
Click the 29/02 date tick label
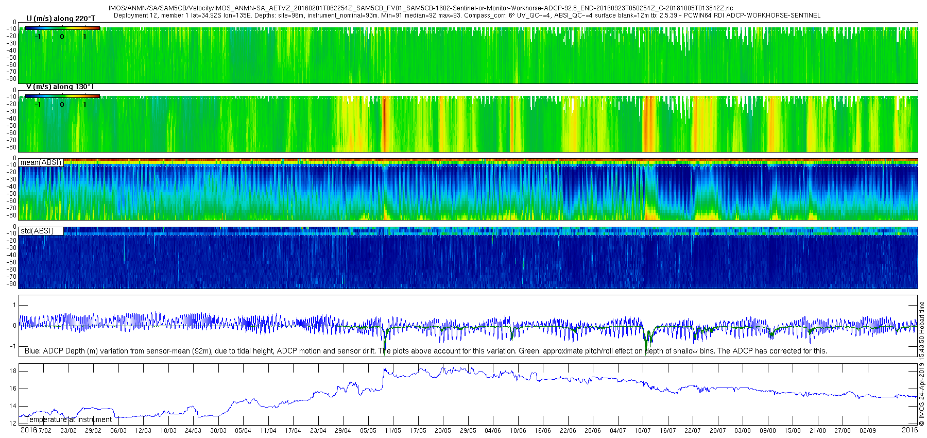pos(93,431)
